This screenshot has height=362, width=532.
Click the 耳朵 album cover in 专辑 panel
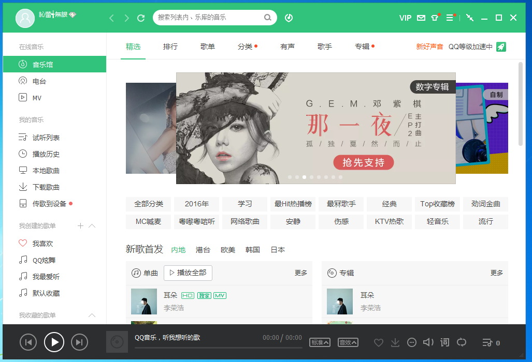tap(340, 301)
